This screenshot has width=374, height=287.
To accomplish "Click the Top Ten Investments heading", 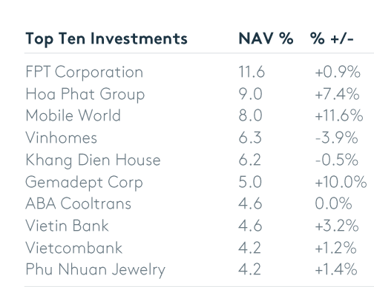I will 106,38.
